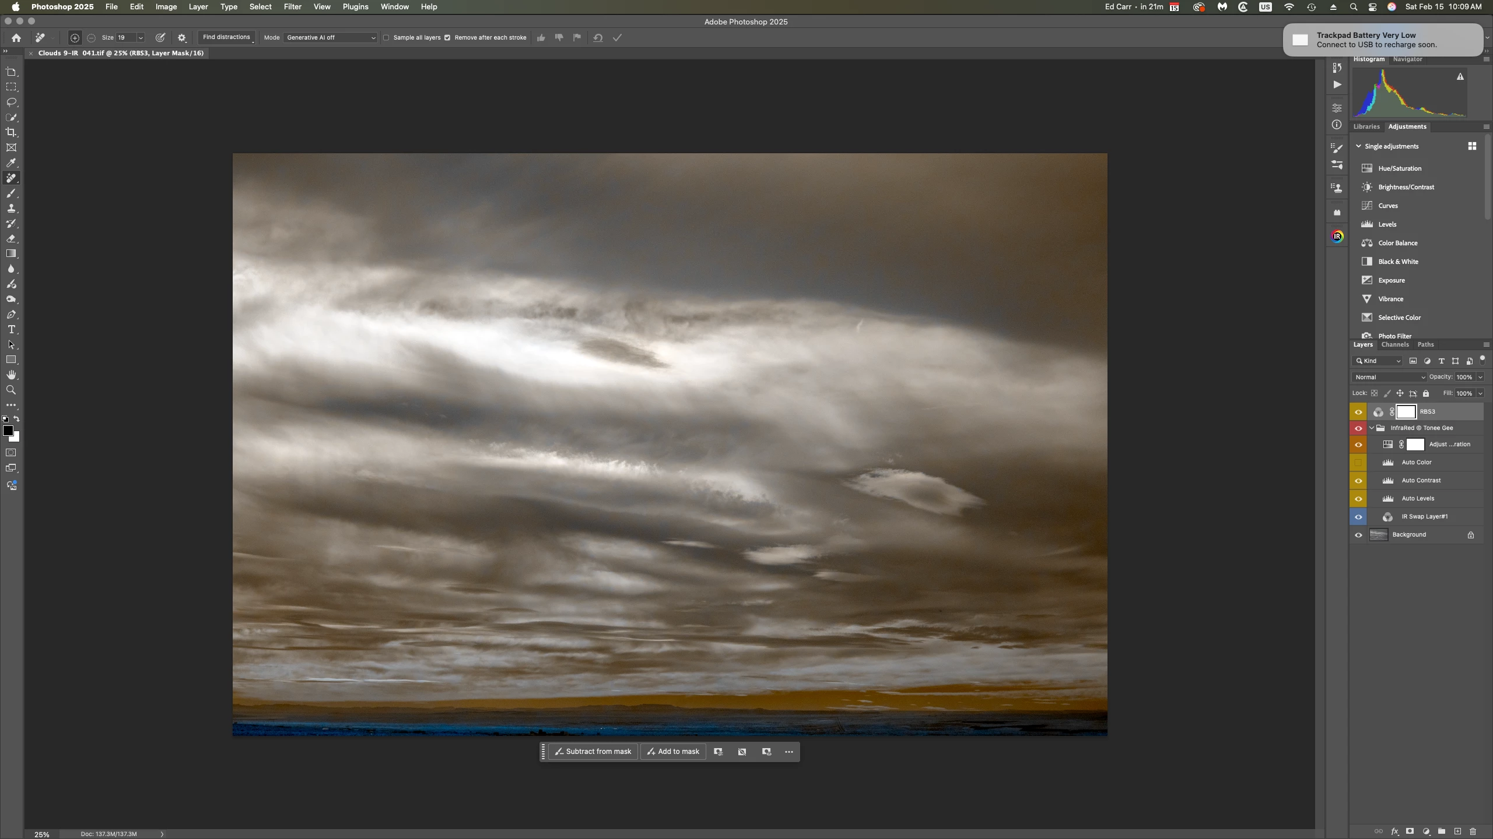Select the Hand tool
The height and width of the screenshot is (839, 1493).
tap(11, 375)
